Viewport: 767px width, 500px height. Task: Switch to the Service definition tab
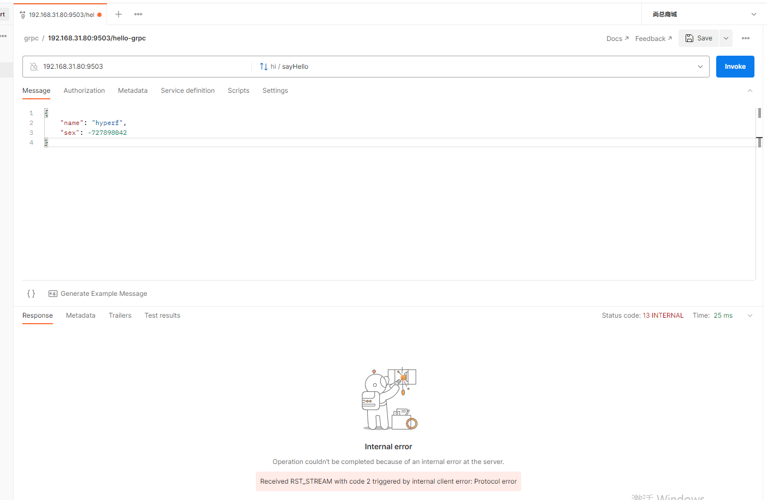(x=187, y=91)
